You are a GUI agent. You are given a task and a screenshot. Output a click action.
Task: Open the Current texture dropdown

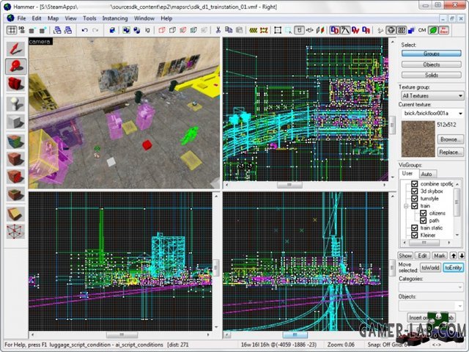pos(432,113)
